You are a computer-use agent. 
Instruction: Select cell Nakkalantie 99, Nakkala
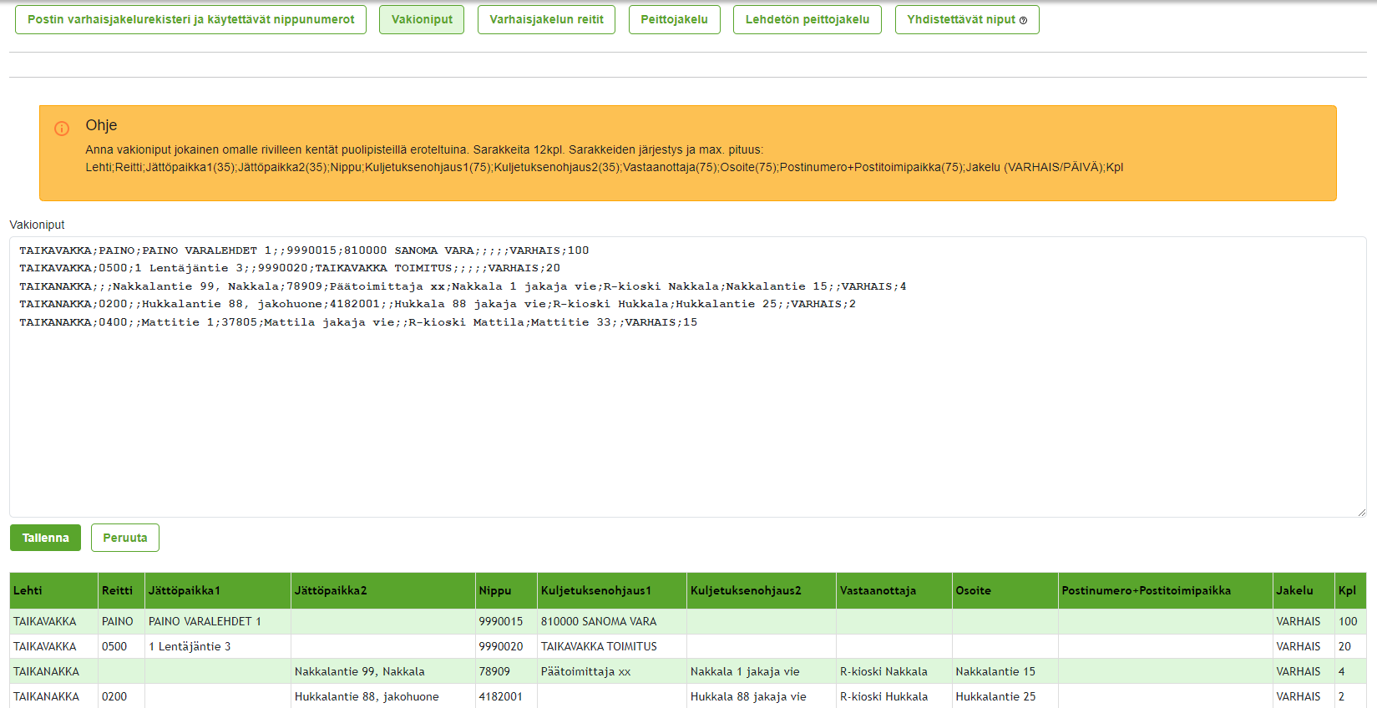[383, 671]
